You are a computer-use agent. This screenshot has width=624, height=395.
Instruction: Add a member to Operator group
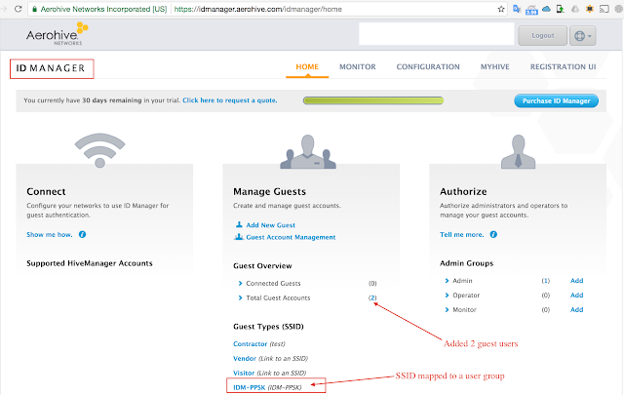[x=576, y=296]
